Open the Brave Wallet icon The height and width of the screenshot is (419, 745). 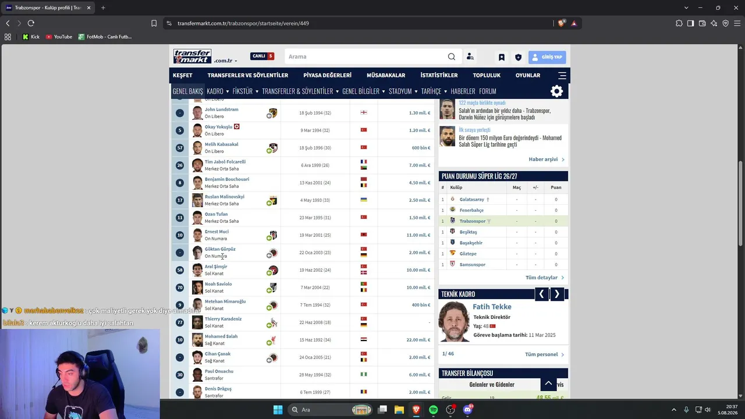point(702,23)
